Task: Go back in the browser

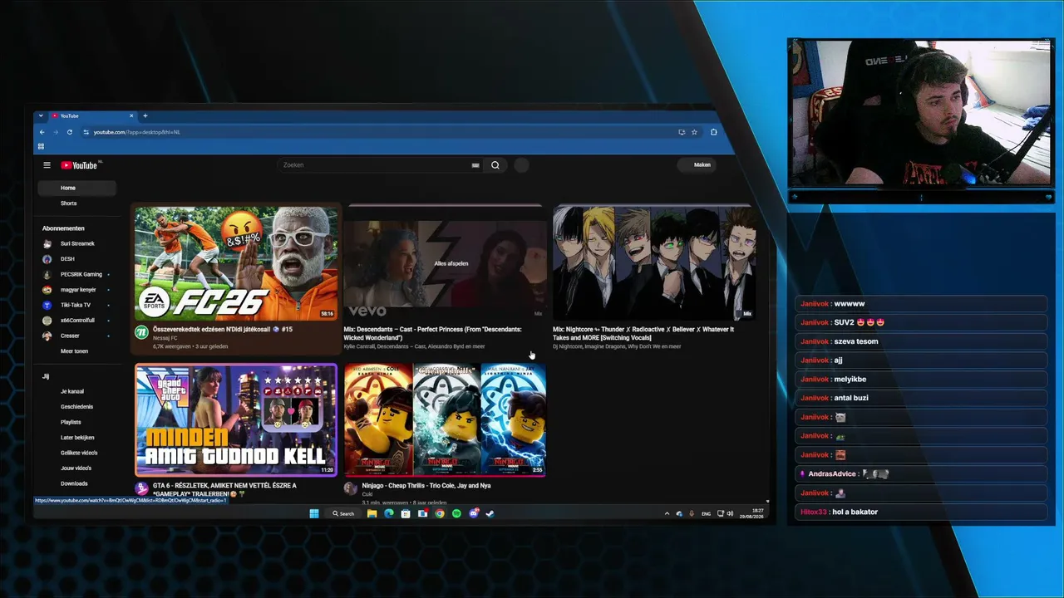Action: coord(42,132)
